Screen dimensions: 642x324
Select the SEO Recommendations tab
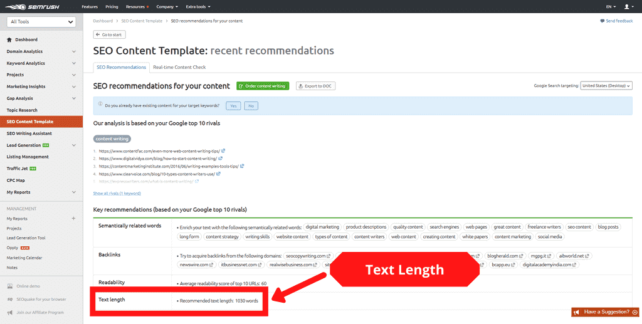point(121,67)
